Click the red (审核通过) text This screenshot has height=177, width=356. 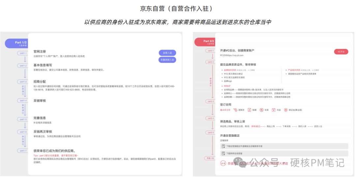[256, 126]
